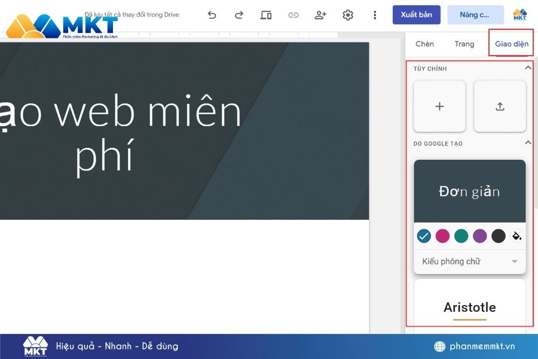The height and width of the screenshot is (359, 538).
Task: Open the Kiểu phông chữ dropdown
Action: 470,261
